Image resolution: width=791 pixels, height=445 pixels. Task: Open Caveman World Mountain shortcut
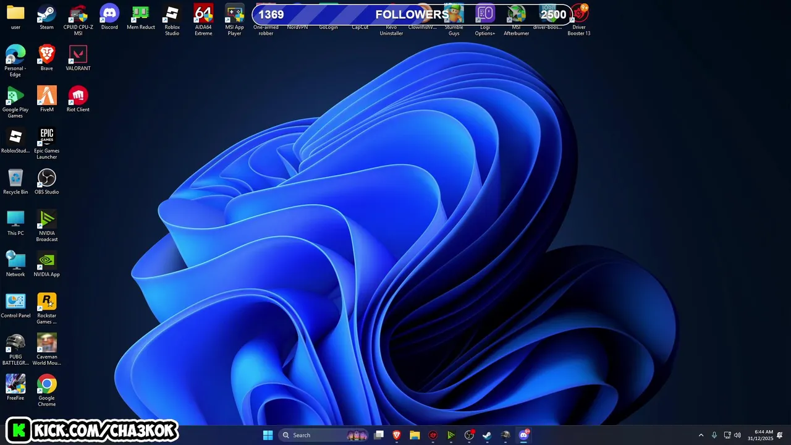tap(46, 342)
